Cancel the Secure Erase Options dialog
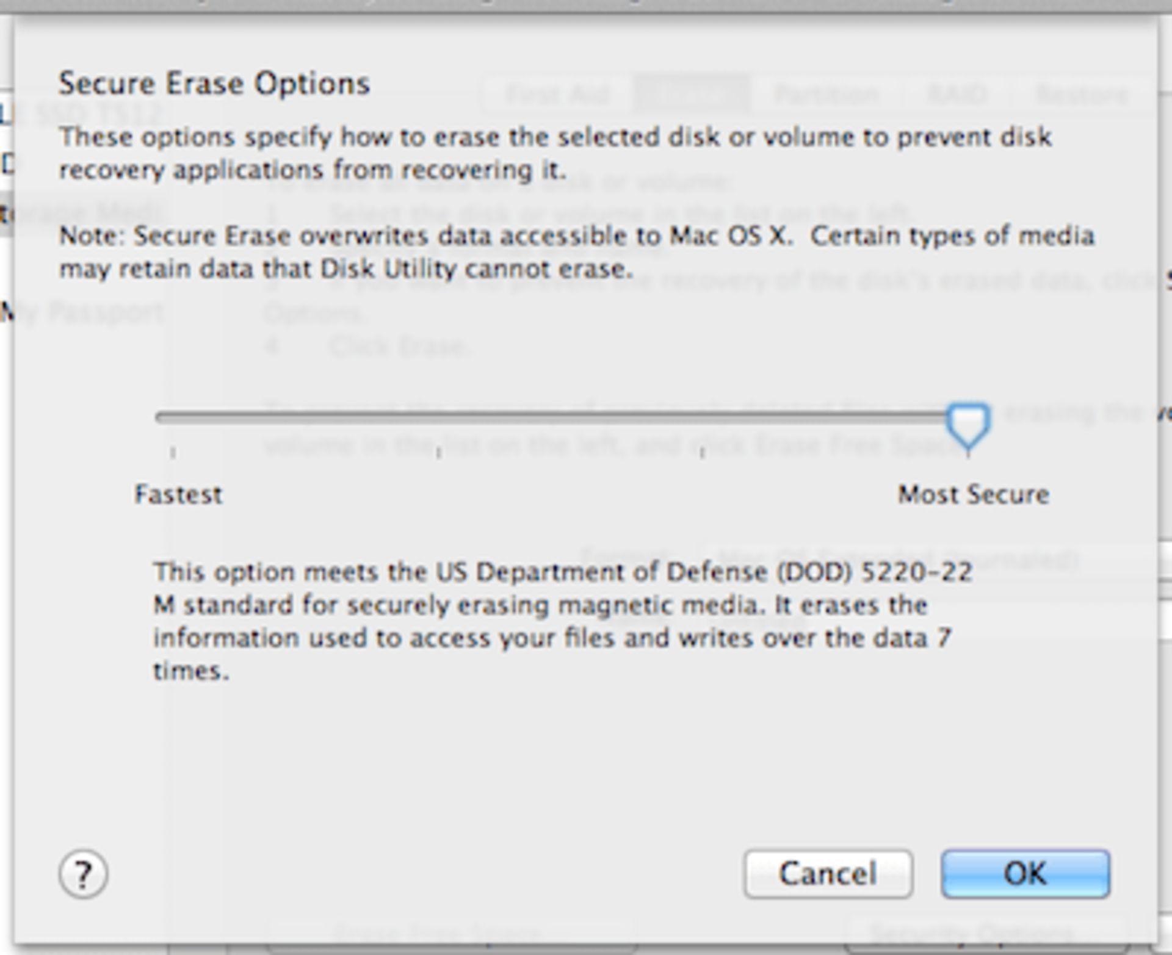Viewport: 1172px width, 955px height. click(x=828, y=874)
